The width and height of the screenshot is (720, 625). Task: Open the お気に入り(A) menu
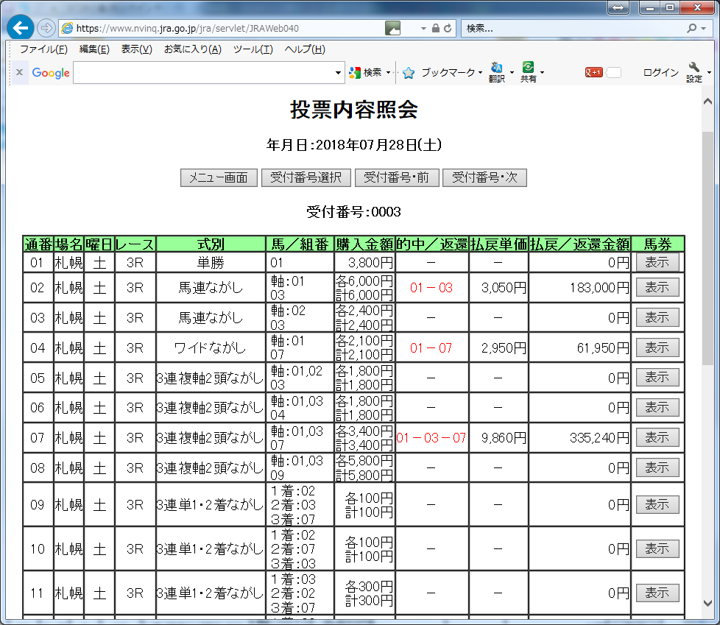click(193, 49)
